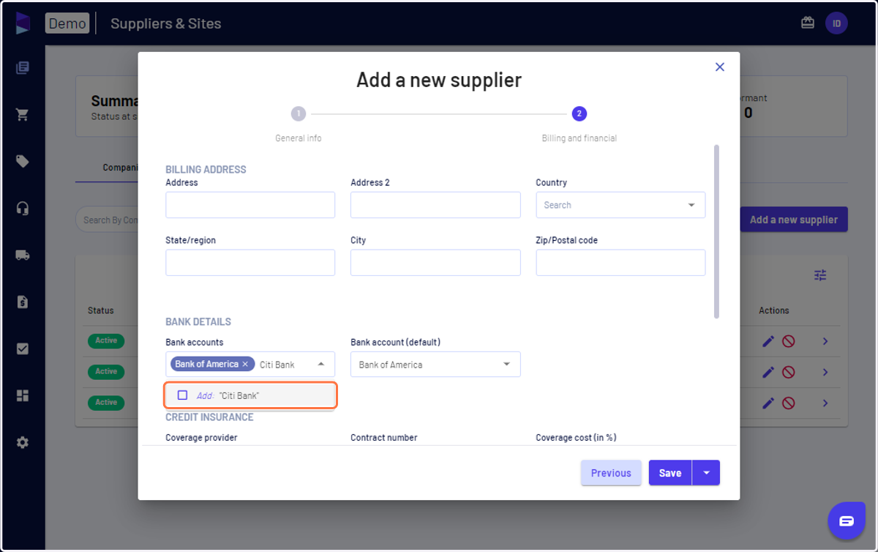The height and width of the screenshot is (552, 878).
Task: Expand the first supplier row chevron
Action: 825,341
